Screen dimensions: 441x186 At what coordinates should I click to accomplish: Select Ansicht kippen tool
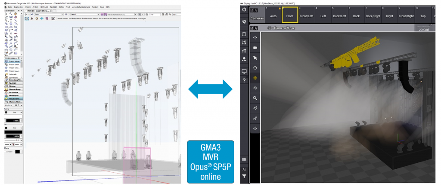pyautogui.click(x=13, y=71)
